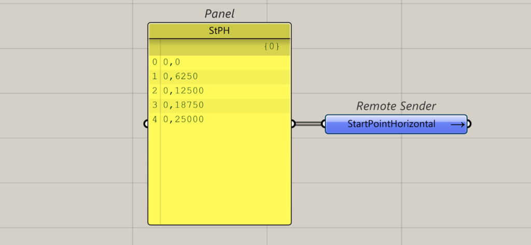Select the StPH panel title bar
The height and width of the screenshot is (245, 531).
click(x=219, y=31)
